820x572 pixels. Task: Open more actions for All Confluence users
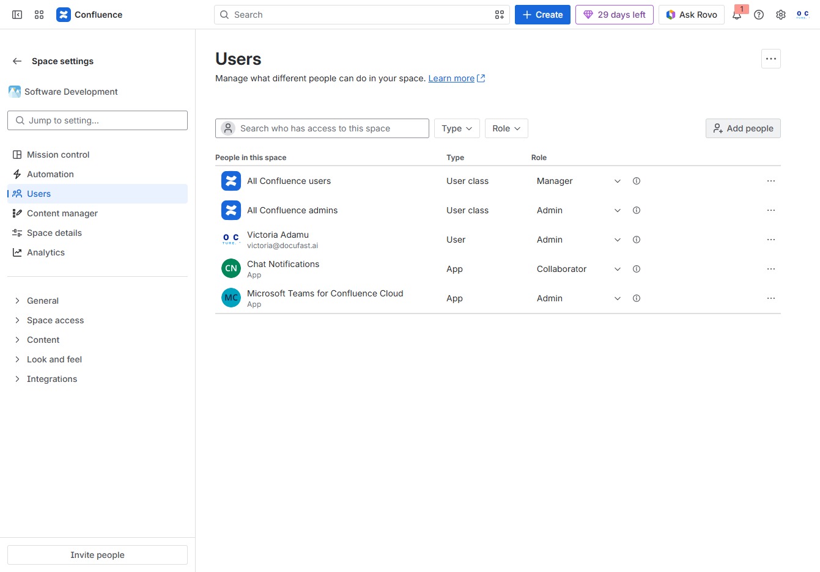(771, 181)
